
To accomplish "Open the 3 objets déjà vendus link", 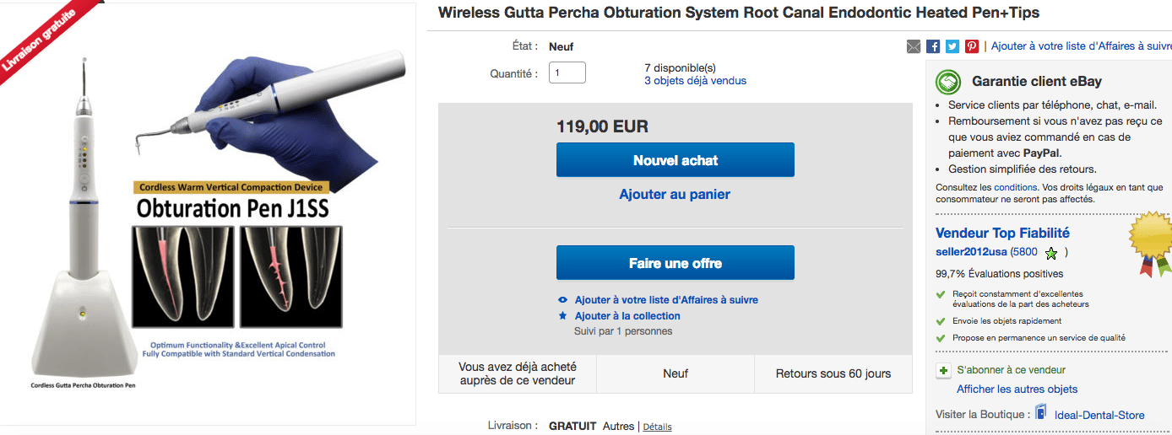I will pos(695,81).
